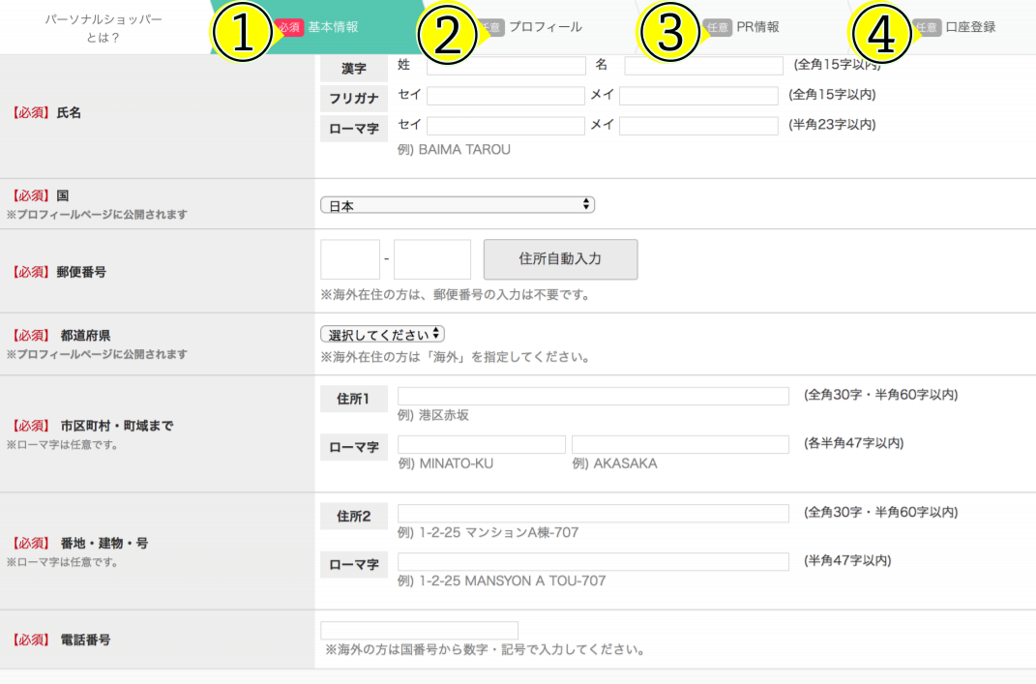The width and height of the screenshot is (1036, 684).
Task: Click the (半角23字以内) hint text
Action: (x=832, y=125)
